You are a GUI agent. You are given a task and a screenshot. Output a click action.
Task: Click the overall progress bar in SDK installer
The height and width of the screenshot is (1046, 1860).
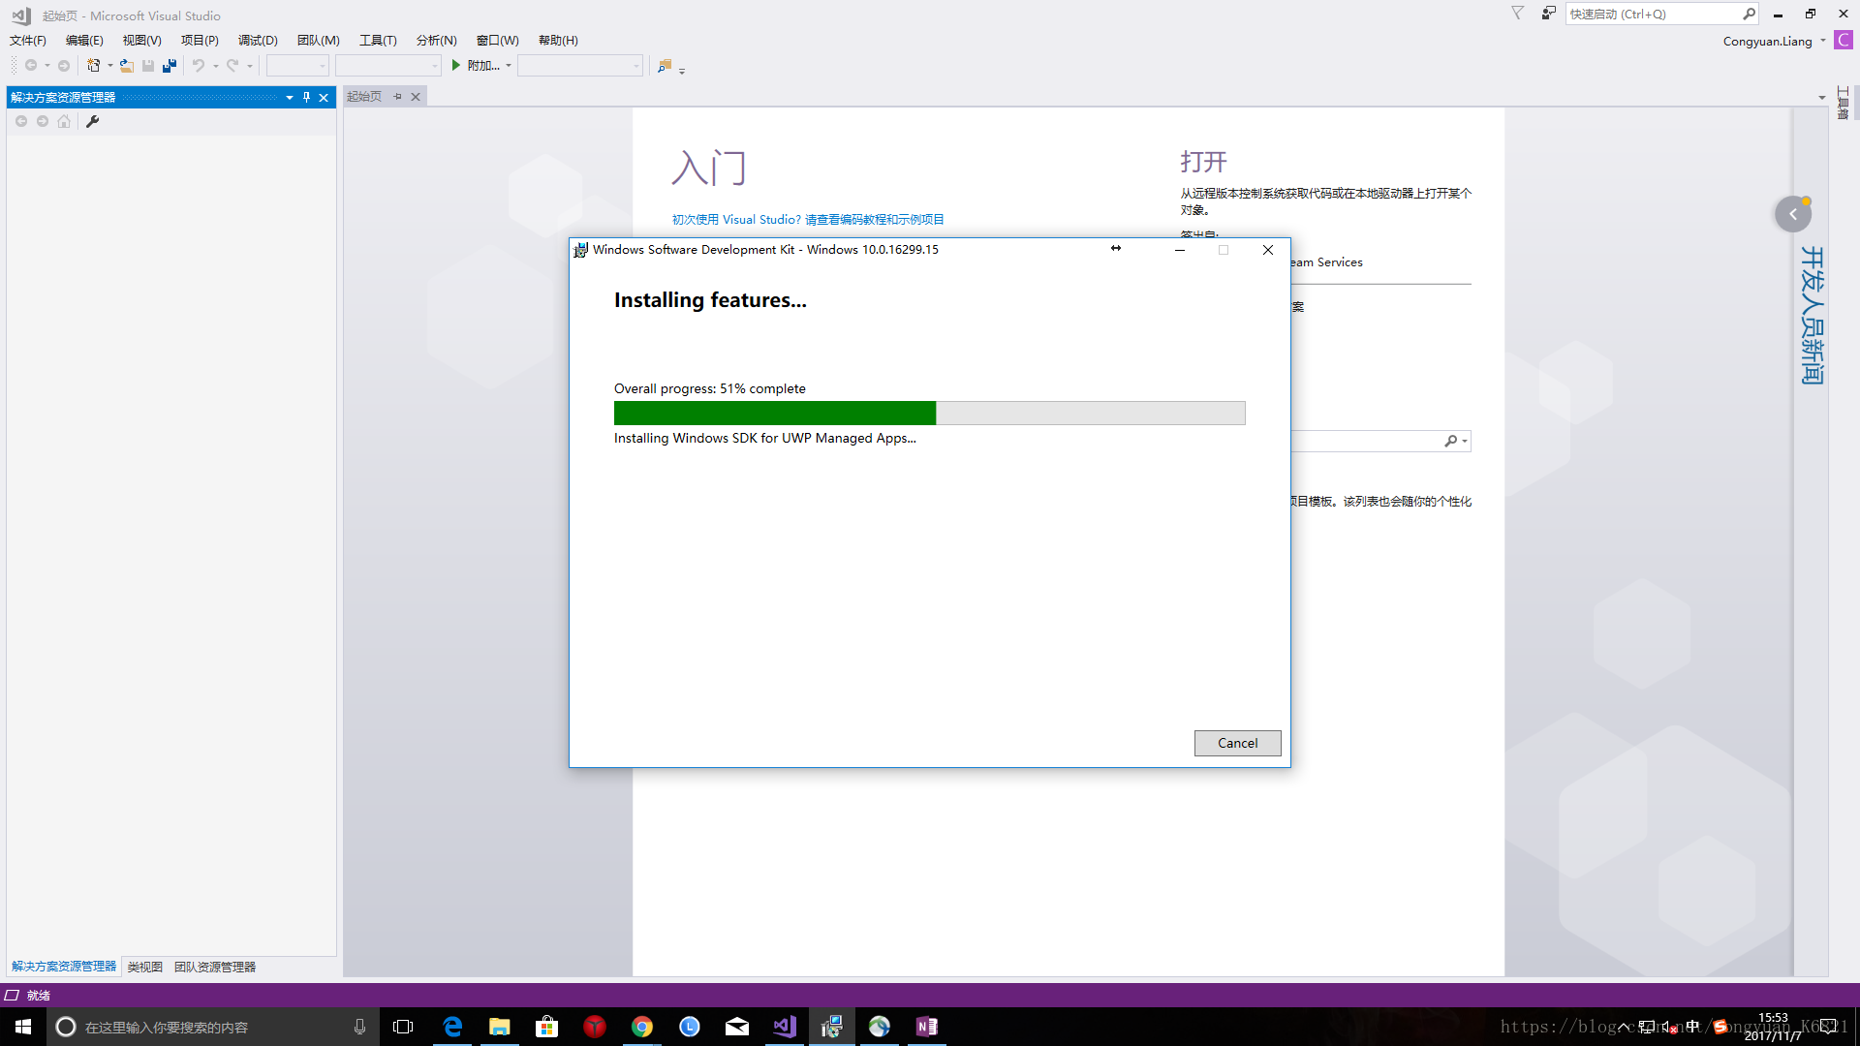[929, 414]
